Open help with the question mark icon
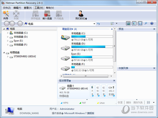The image size is (158, 118). pos(152,24)
